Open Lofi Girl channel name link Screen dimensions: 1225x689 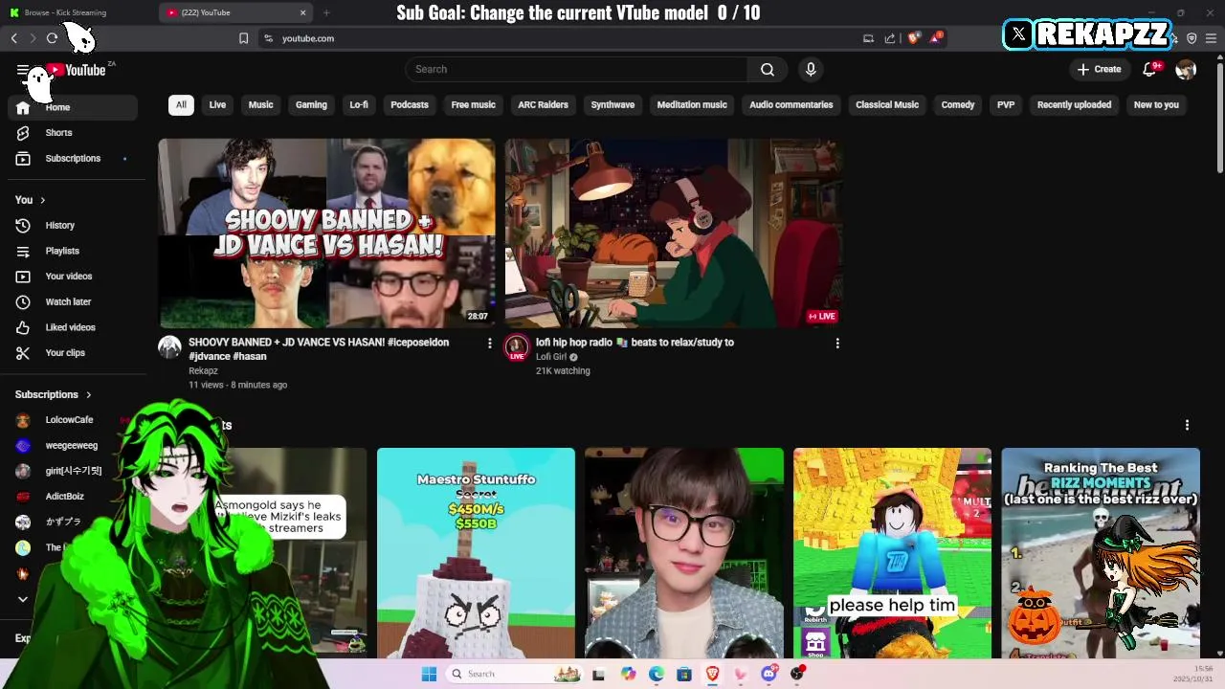point(551,357)
